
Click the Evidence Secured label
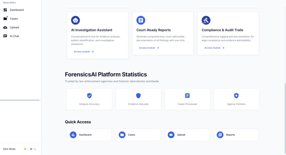[x=138, y=104]
